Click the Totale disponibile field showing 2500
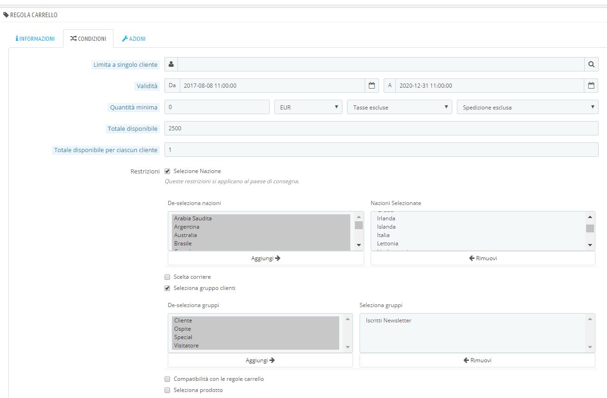The height and width of the screenshot is (398, 607). (381, 128)
